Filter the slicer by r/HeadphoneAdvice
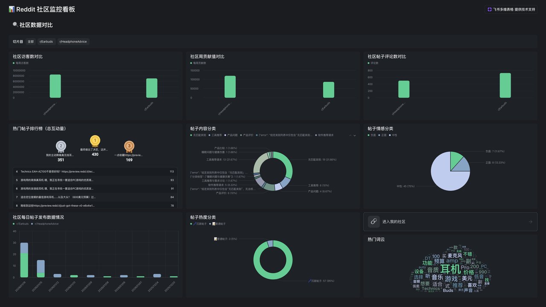Viewport: 546px width, 307px height. (73, 42)
